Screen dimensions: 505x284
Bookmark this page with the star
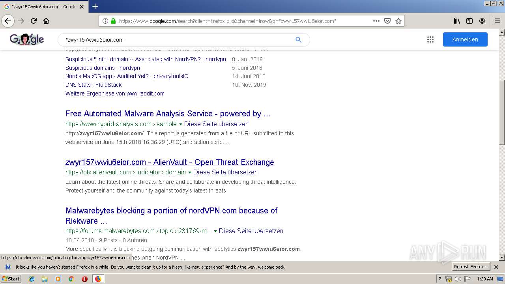click(398, 21)
